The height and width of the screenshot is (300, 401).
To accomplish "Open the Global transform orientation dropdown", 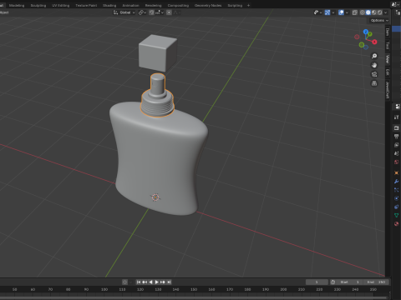I will coord(124,12).
